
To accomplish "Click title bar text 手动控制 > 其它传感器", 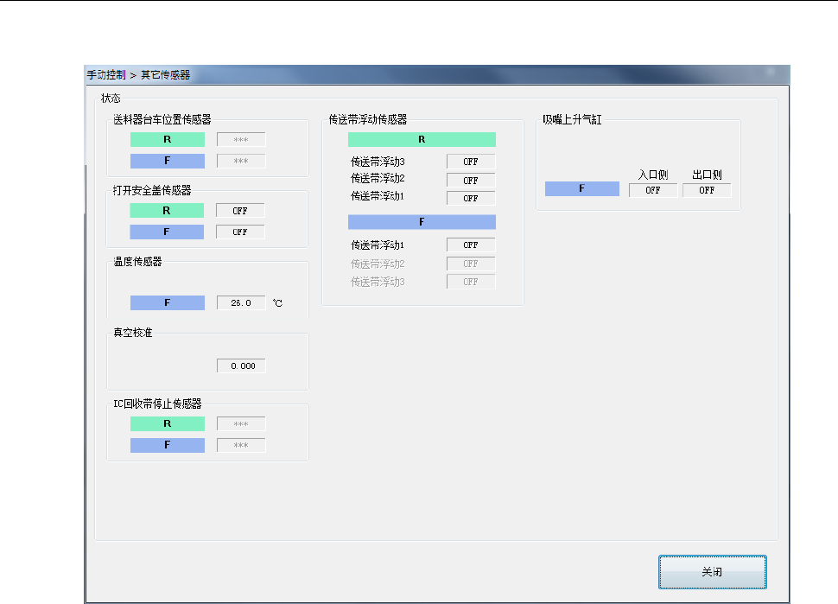I will pyautogui.click(x=138, y=75).
